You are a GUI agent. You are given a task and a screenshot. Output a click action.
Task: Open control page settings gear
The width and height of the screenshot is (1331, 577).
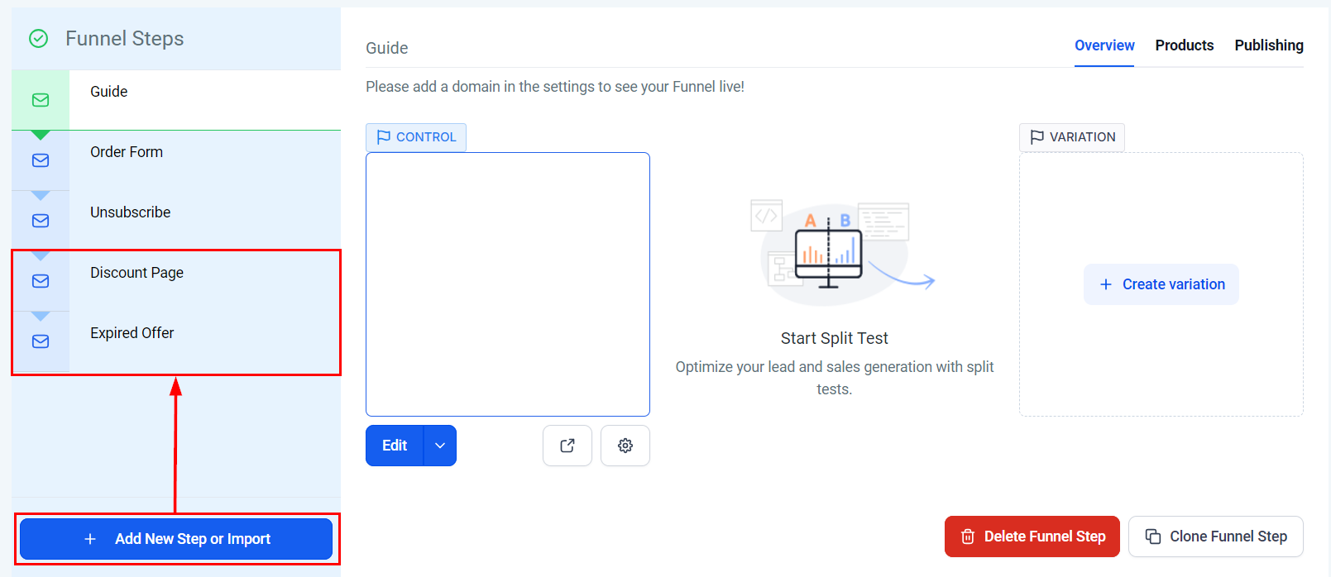pos(625,446)
